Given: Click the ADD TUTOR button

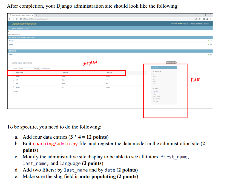Looking at the screenshot, I should tap(171, 62).
